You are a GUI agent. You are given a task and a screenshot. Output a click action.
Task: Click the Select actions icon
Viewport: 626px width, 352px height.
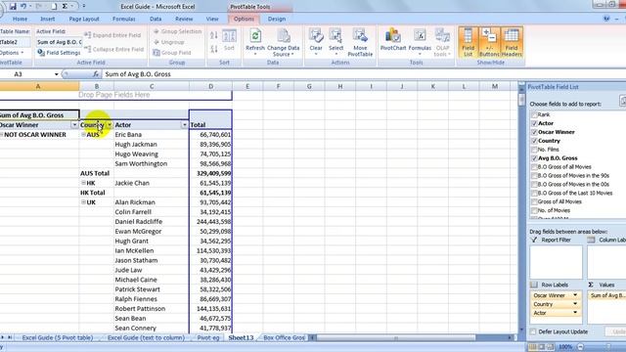pos(335,42)
